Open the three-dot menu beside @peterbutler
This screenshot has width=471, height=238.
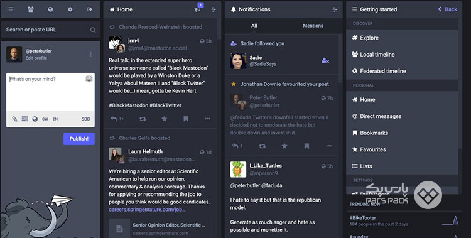pyautogui.click(x=90, y=54)
